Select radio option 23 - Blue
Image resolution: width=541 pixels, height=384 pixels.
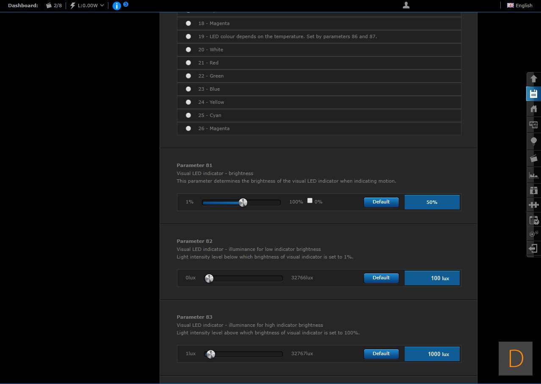188,89
